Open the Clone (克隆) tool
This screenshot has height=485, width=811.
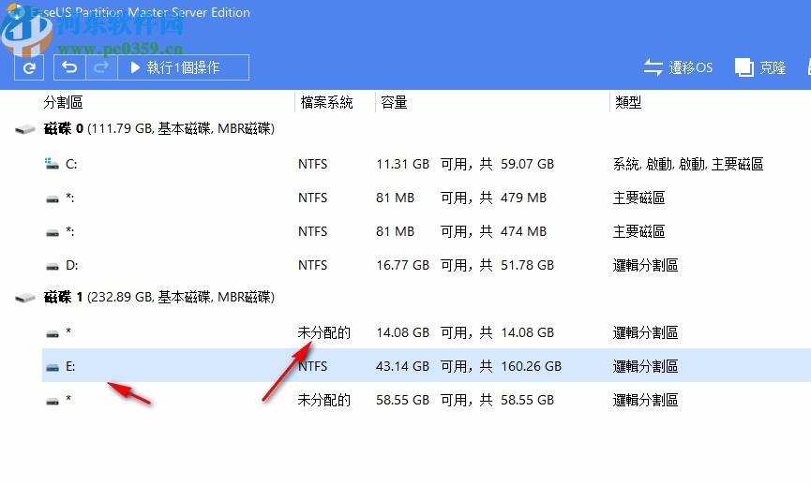(x=760, y=67)
